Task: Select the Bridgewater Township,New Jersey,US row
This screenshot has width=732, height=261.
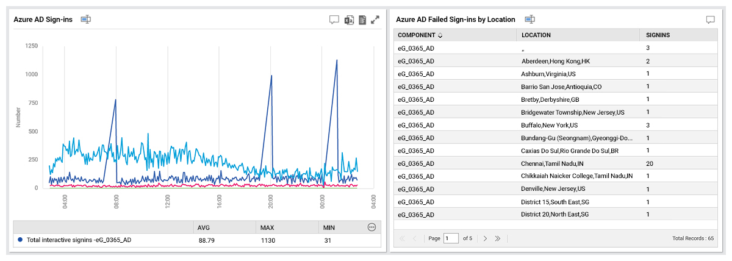Action: pos(556,112)
